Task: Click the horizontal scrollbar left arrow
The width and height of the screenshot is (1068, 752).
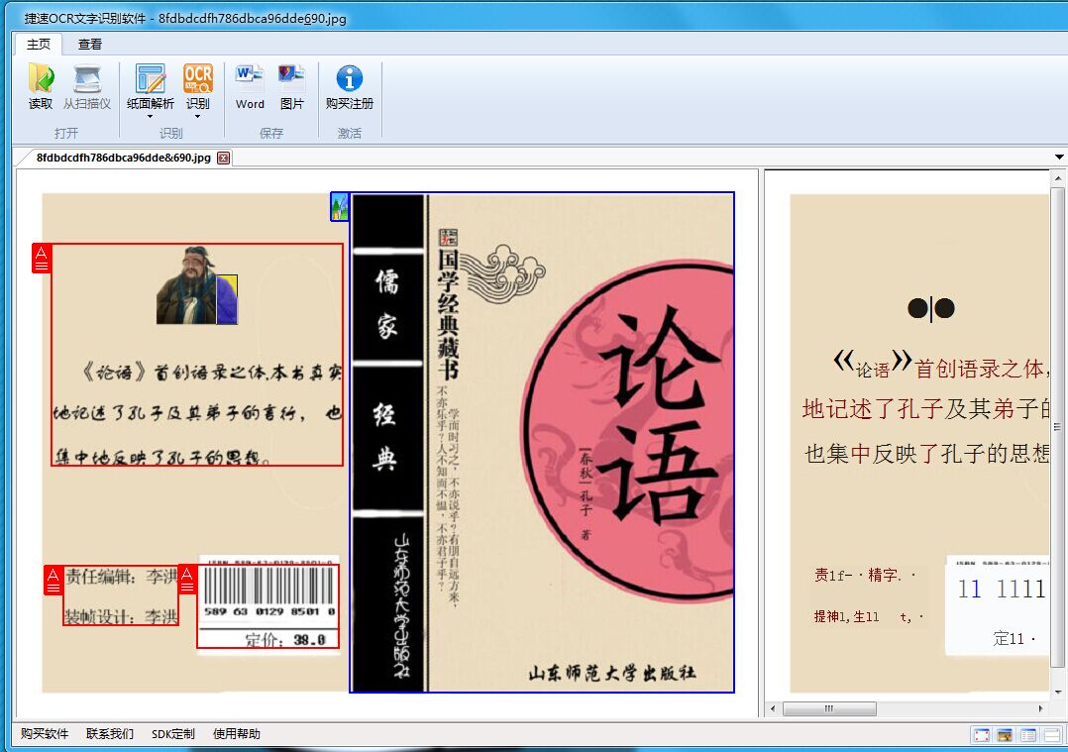Action: [773, 709]
